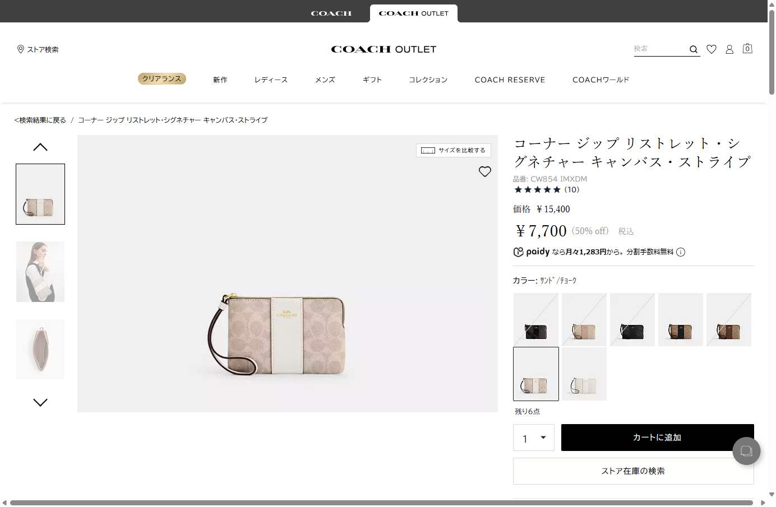Click ストア在庫の検索 button
This screenshot has width=776, height=507.
click(x=634, y=471)
